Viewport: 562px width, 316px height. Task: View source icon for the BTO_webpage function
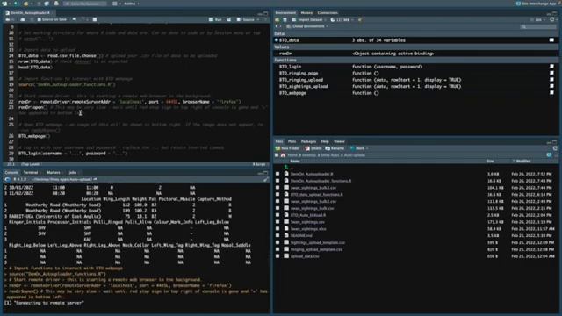(551, 93)
